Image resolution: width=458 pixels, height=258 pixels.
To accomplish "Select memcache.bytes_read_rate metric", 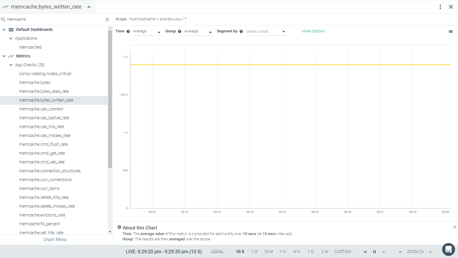I will (x=44, y=91).
